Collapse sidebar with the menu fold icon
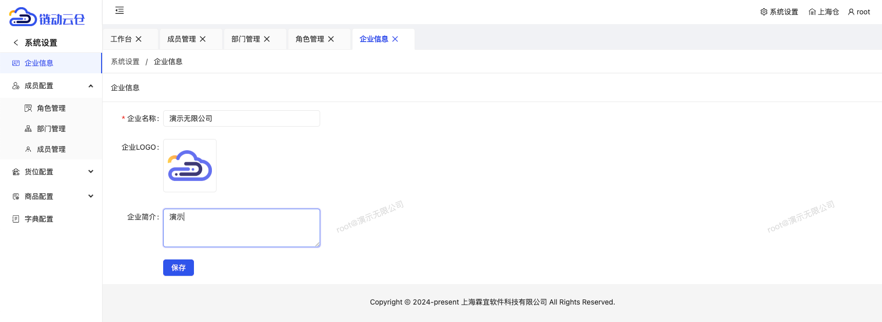The height and width of the screenshot is (322, 882). click(120, 10)
